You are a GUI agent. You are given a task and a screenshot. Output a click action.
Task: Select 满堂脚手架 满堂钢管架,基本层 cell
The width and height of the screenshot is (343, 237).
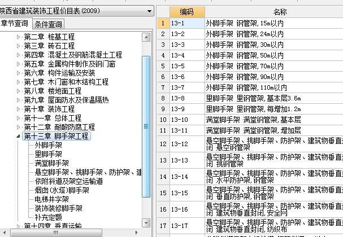274,120
